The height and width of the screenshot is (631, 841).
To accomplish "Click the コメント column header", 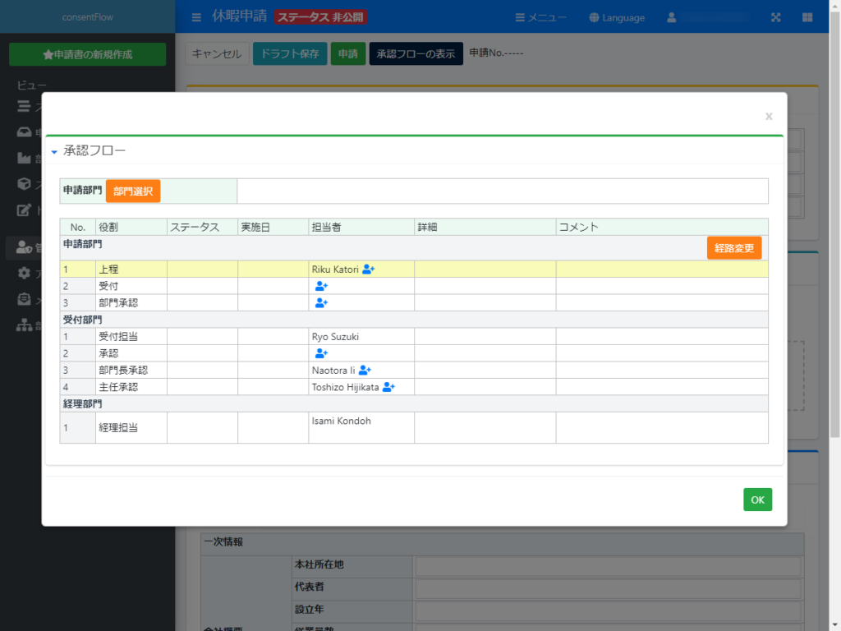I will pos(662,227).
